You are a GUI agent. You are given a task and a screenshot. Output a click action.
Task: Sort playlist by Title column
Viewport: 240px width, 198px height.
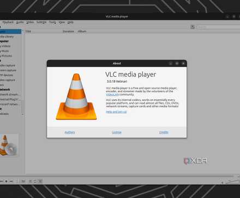pyautogui.click(x=28, y=32)
